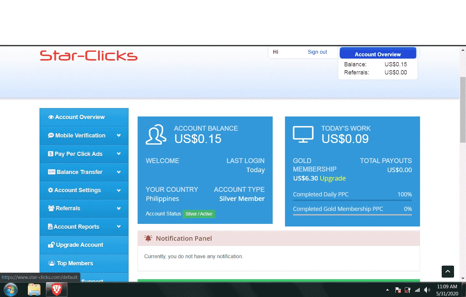Click the users icon in Account Balance card
Image resolution: width=466 pixels, height=297 pixels.
[156, 134]
